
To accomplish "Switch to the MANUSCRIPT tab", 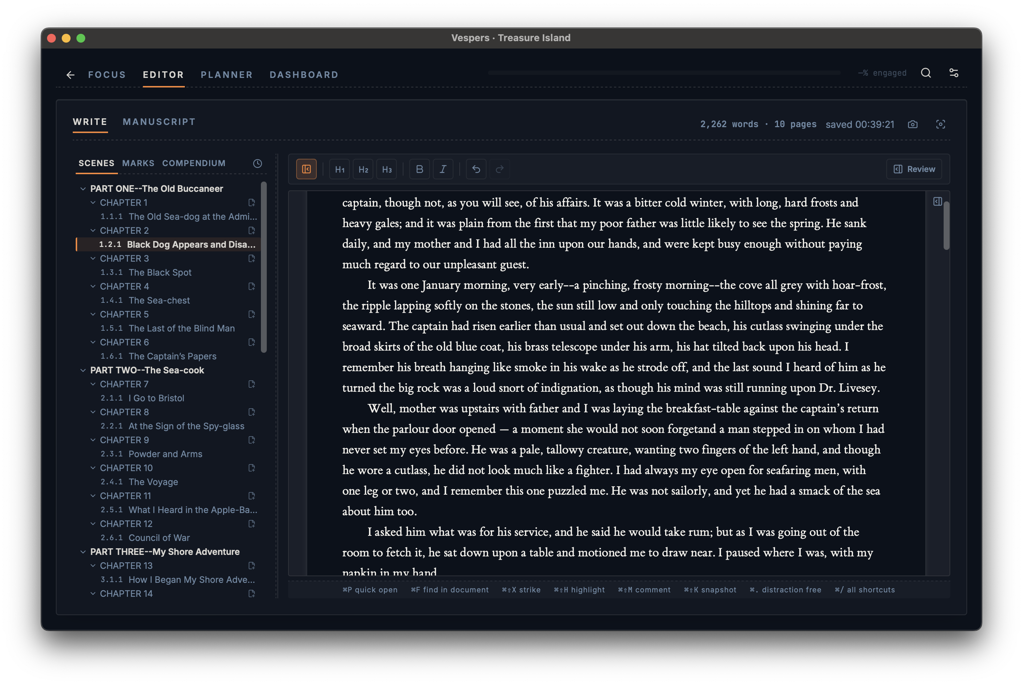I will (159, 122).
